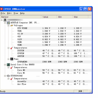Click the NUM indicator in status bar
The width and height of the screenshot is (98, 98).
point(80,91)
